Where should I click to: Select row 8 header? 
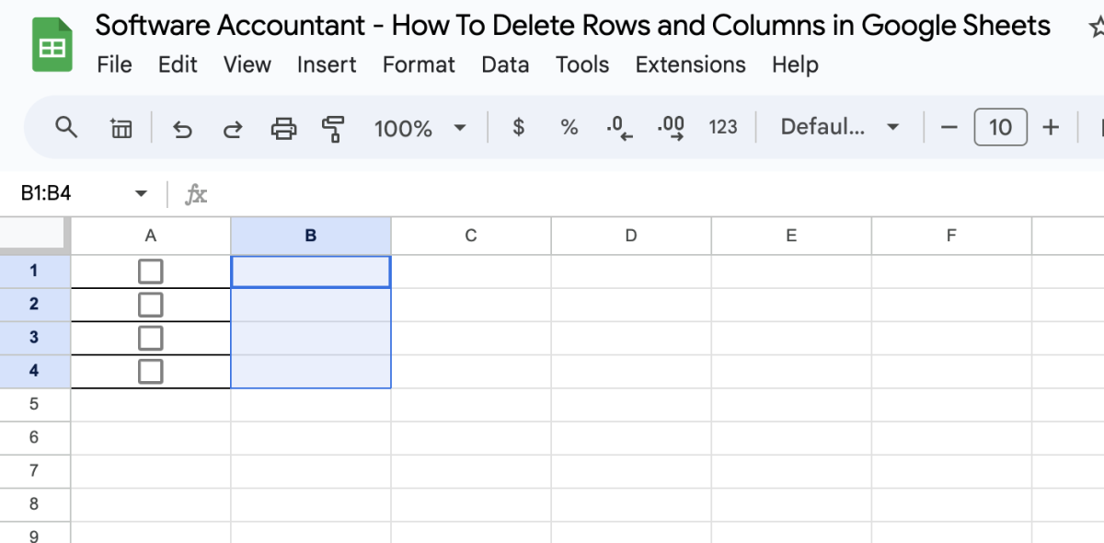click(x=35, y=504)
